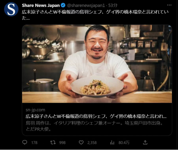Viewport: 178px width, 150px height.
Task: Open the @sharenewsjapan1 handle link
Action: (86, 5)
